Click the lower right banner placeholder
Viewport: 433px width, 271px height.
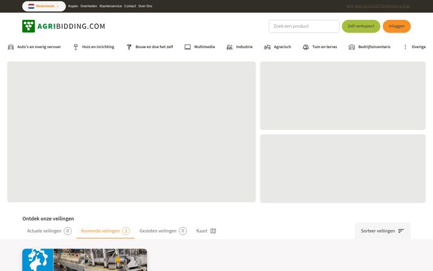(x=343, y=169)
